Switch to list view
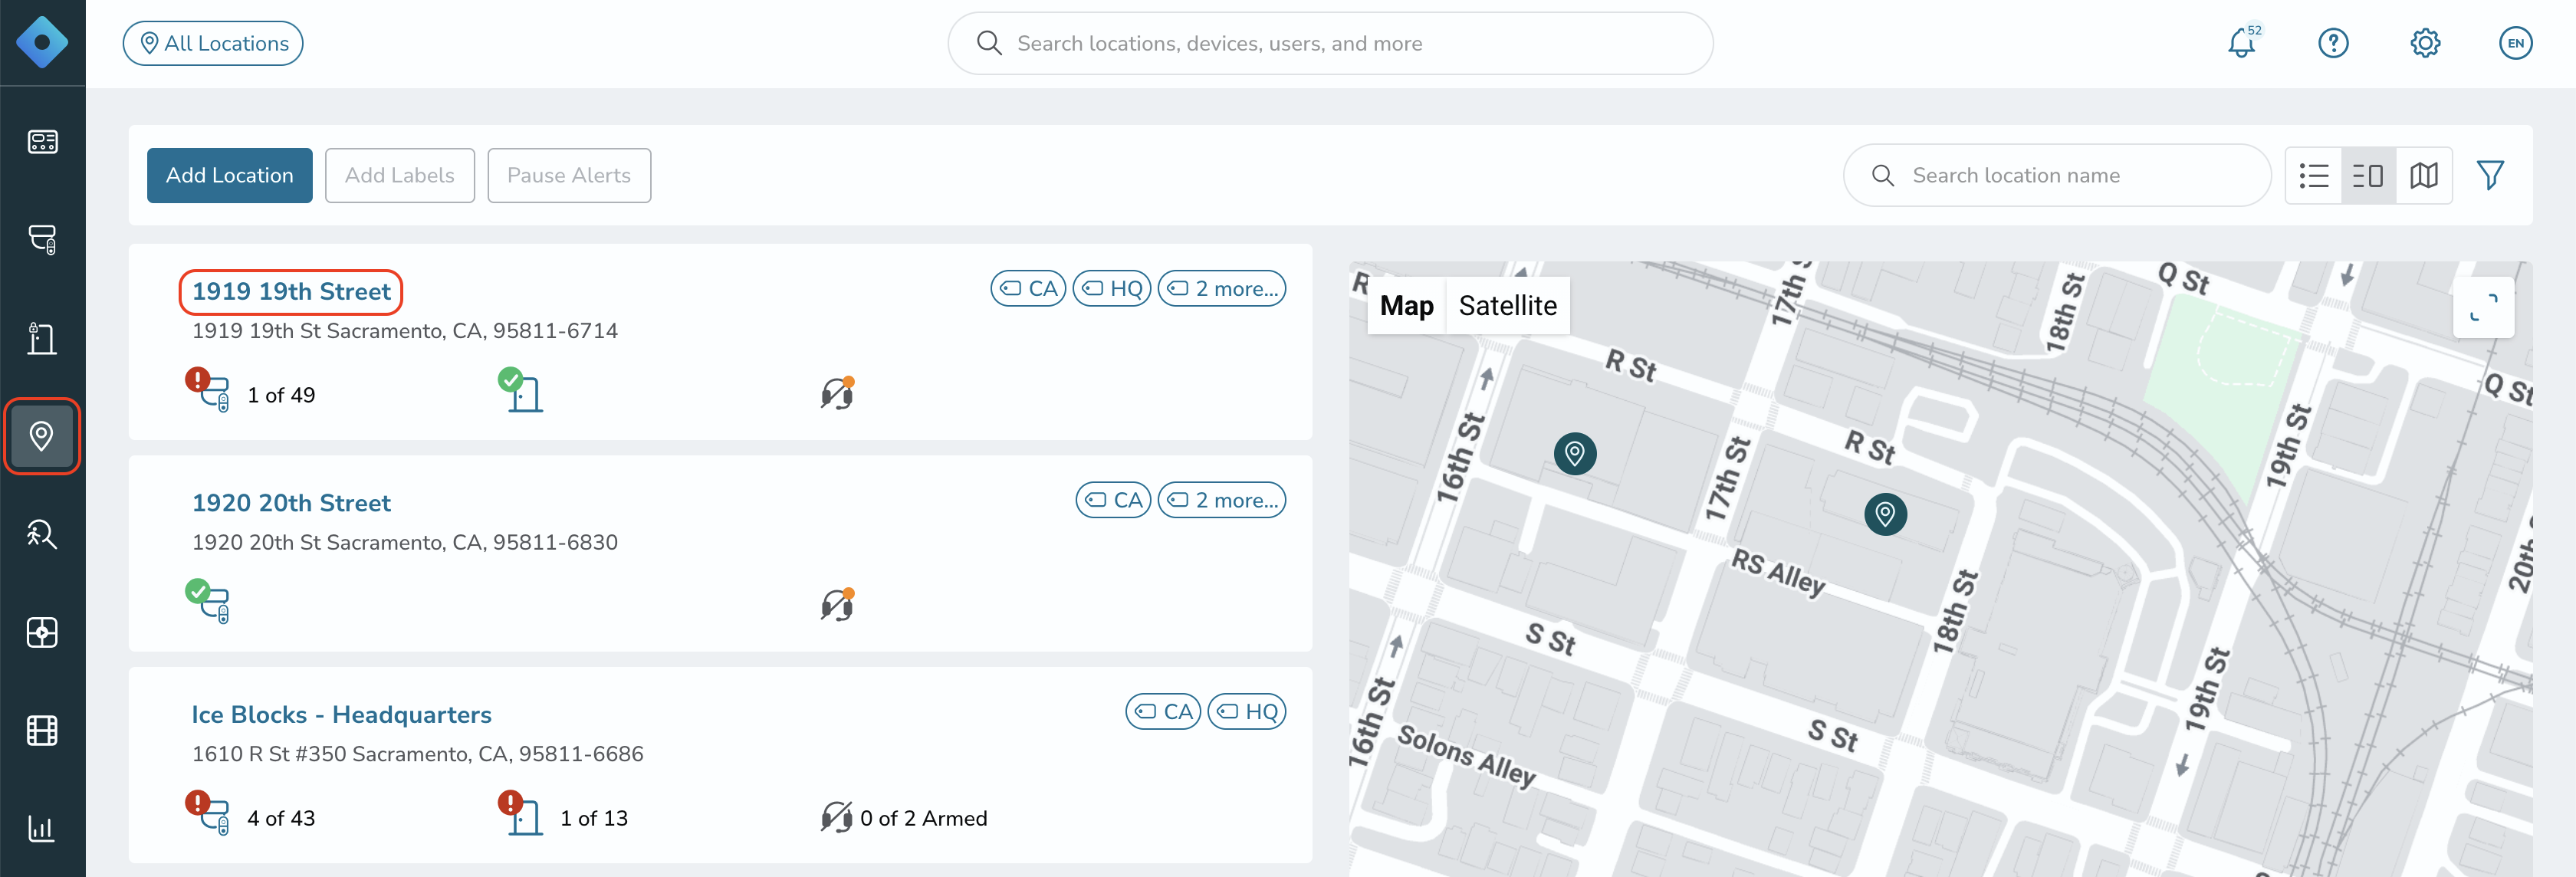2576x877 pixels. click(2314, 176)
